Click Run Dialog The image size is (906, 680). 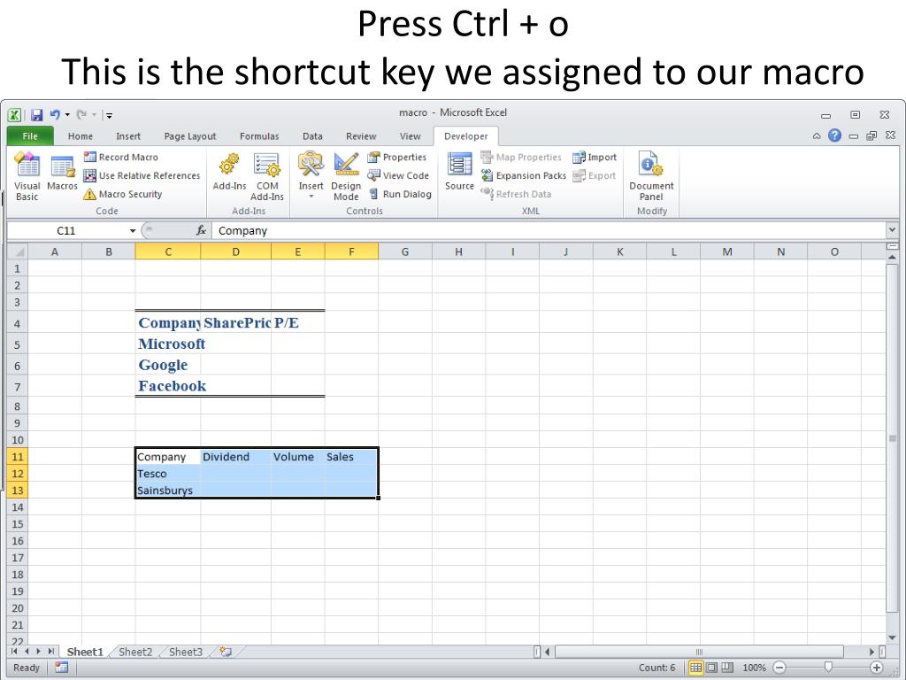point(400,194)
